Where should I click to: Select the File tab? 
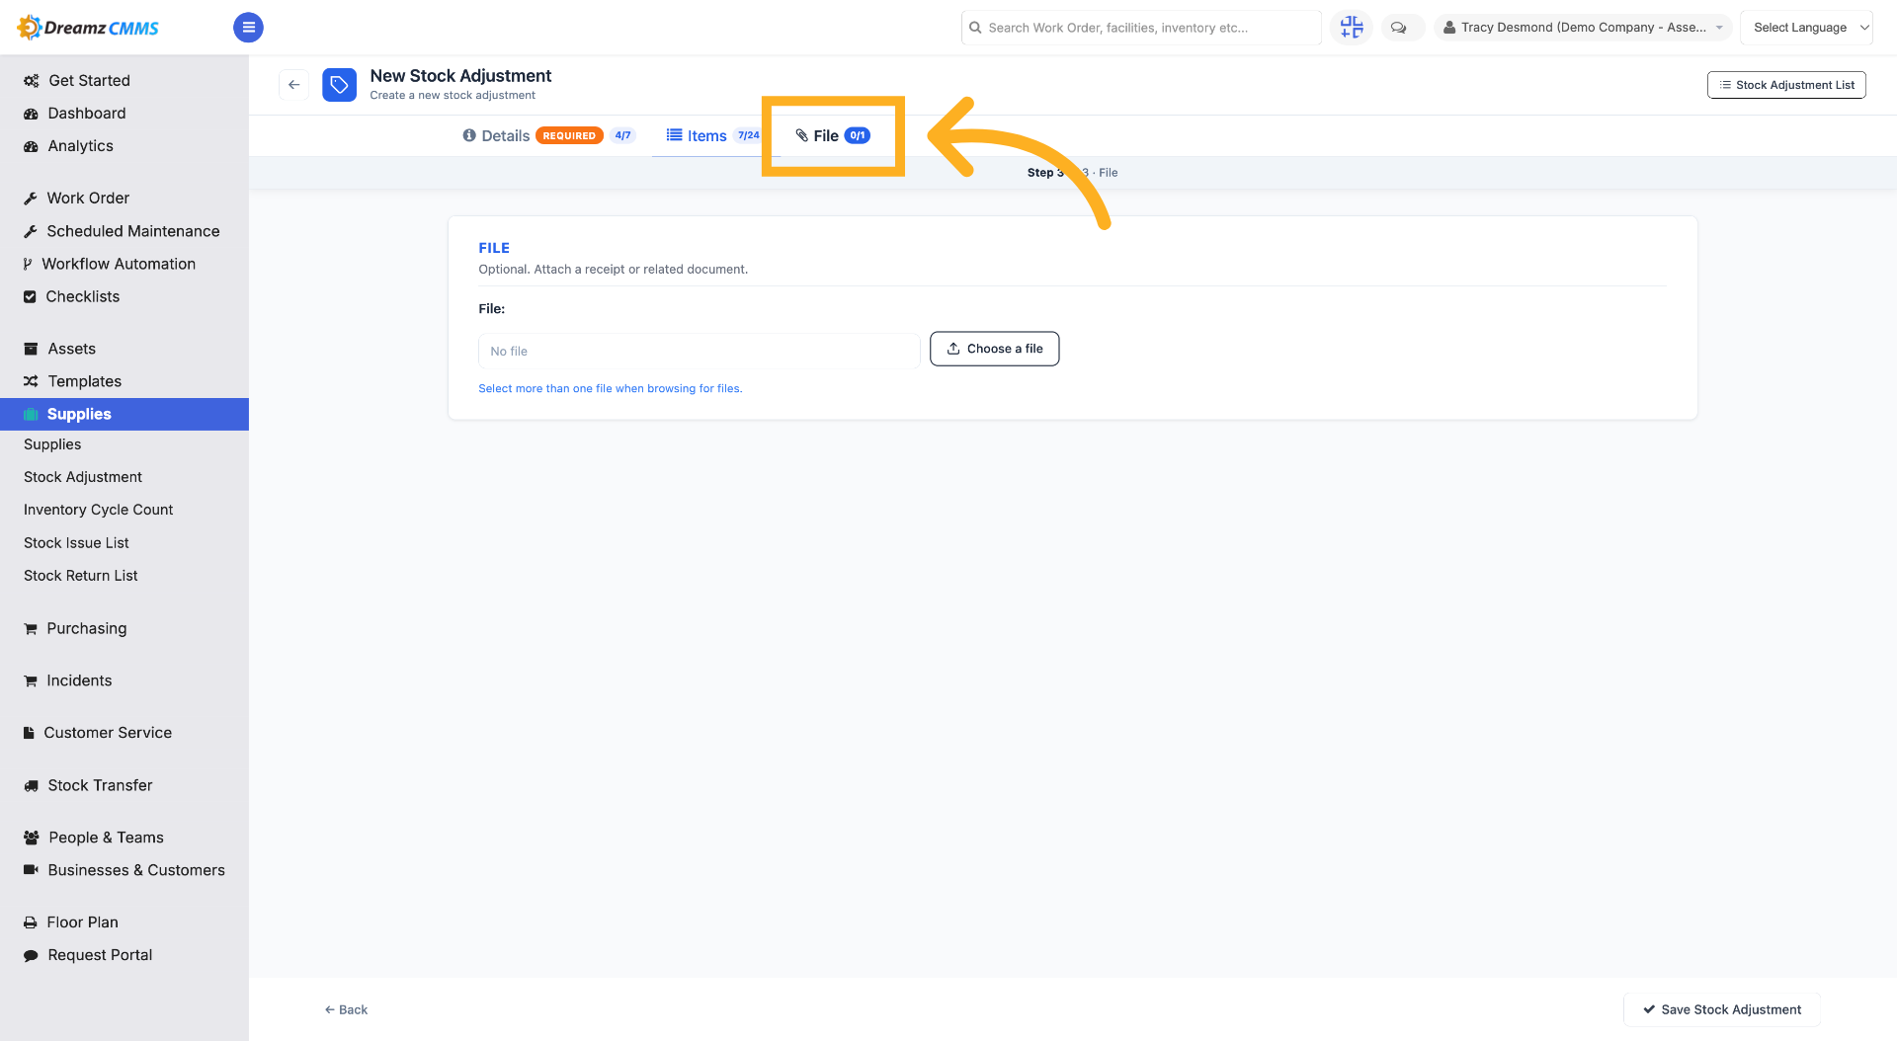point(832,135)
